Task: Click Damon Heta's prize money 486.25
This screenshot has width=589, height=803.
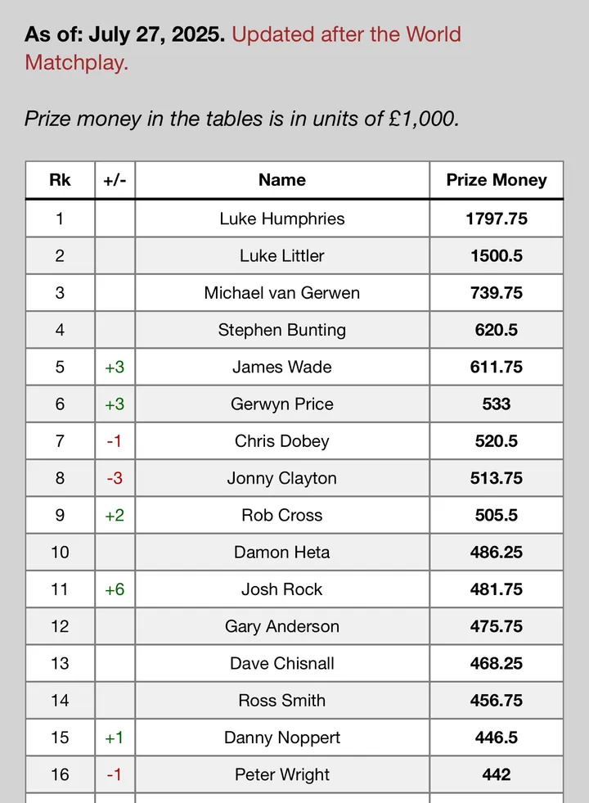Action: click(x=496, y=552)
